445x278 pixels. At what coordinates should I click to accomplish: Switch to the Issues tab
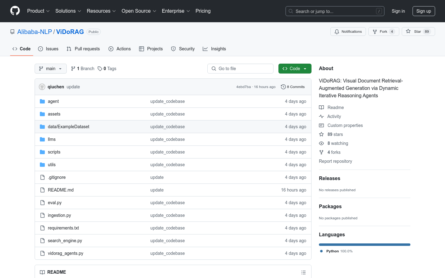[x=48, y=49]
